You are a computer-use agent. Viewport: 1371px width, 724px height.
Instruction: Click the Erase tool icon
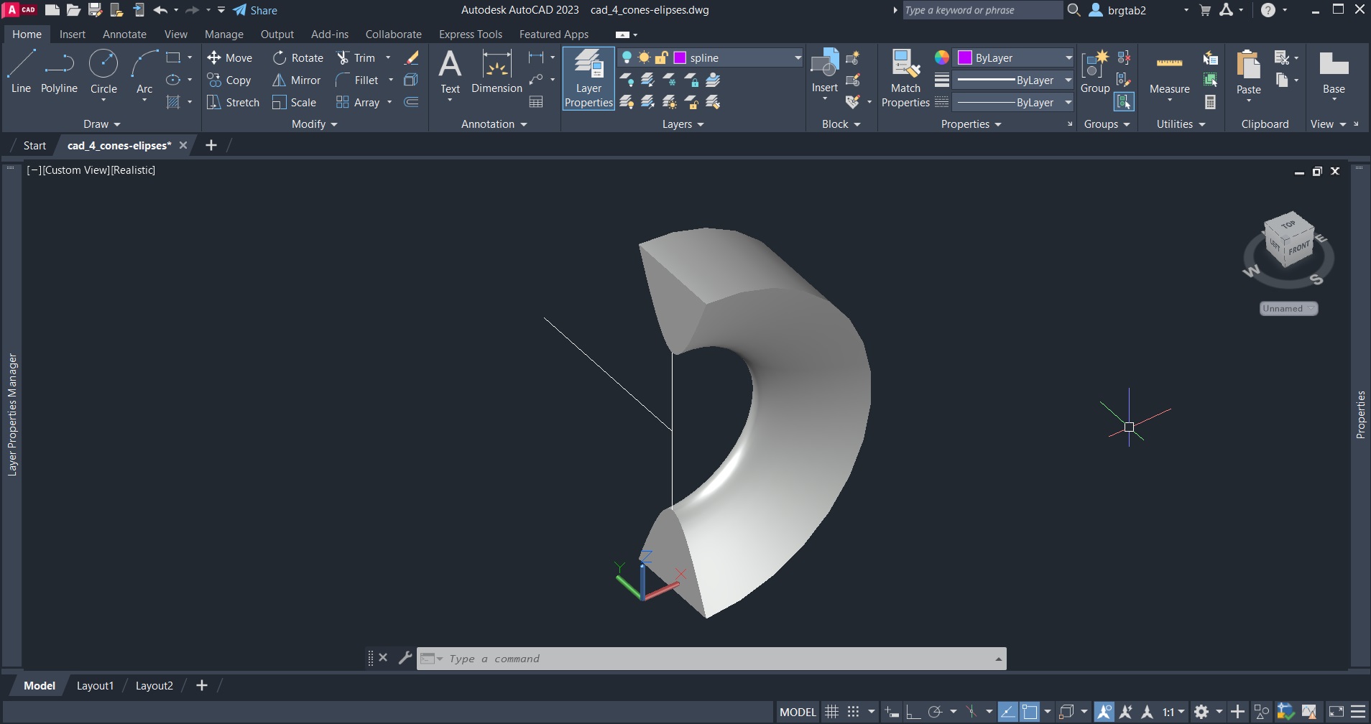[412, 57]
